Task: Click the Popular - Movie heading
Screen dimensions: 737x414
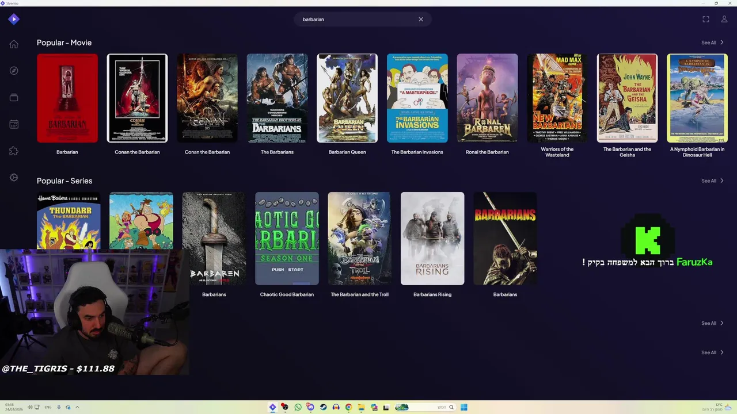Action: 64,43
